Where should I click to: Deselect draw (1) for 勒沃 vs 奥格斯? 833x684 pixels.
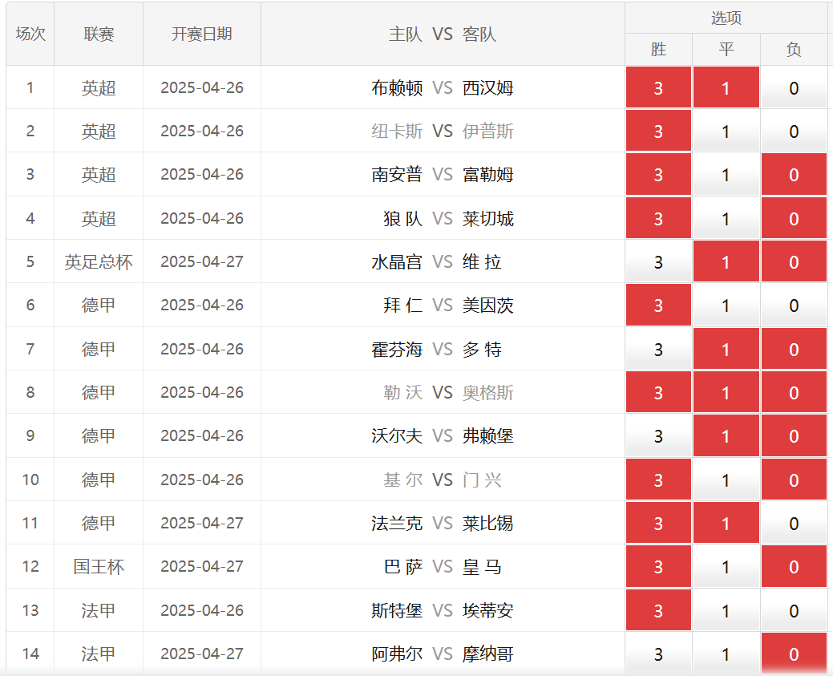coord(726,393)
